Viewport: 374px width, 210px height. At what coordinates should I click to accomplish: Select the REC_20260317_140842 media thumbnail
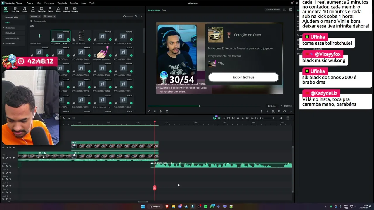coord(60,36)
